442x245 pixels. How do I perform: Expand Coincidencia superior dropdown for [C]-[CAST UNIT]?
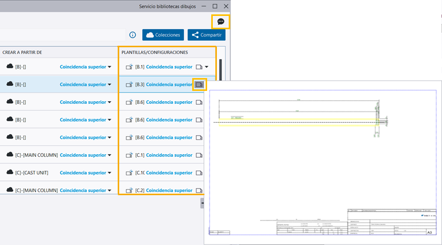pos(109,173)
